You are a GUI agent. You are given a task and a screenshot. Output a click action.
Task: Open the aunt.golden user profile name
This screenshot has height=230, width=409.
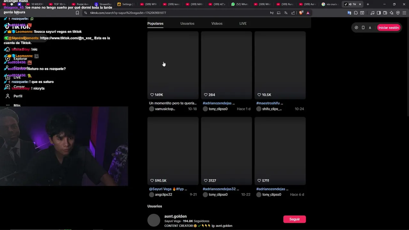point(175,216)
